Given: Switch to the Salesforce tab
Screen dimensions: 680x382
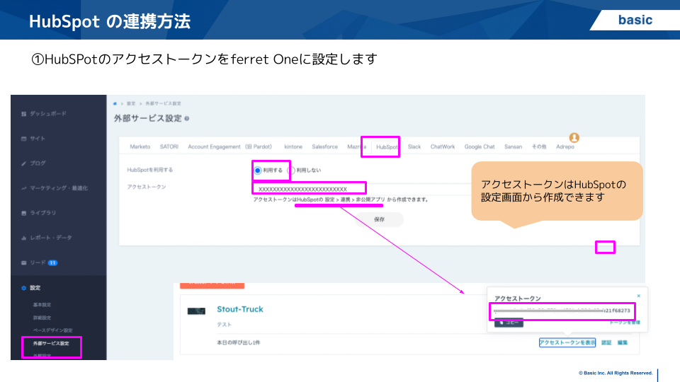Looking at the screenshot, I should pos(325,147).
